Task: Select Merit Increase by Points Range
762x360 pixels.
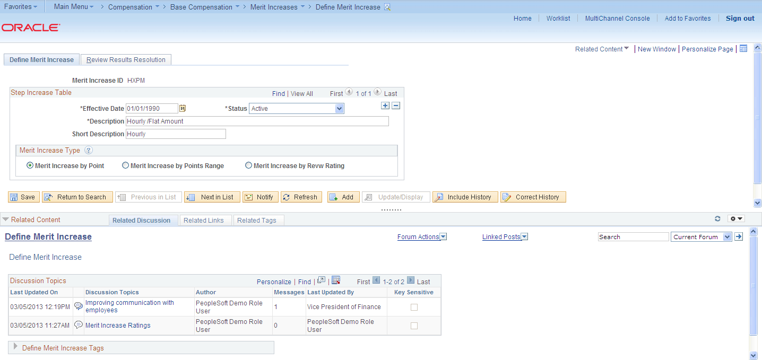Action: coord(125,165)
